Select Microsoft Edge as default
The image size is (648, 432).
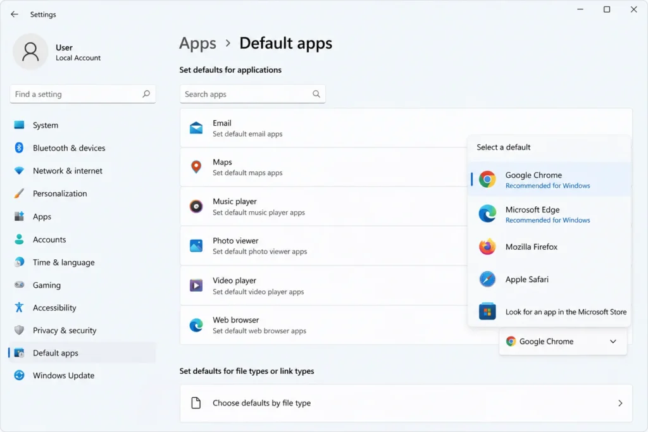(549, 214)
